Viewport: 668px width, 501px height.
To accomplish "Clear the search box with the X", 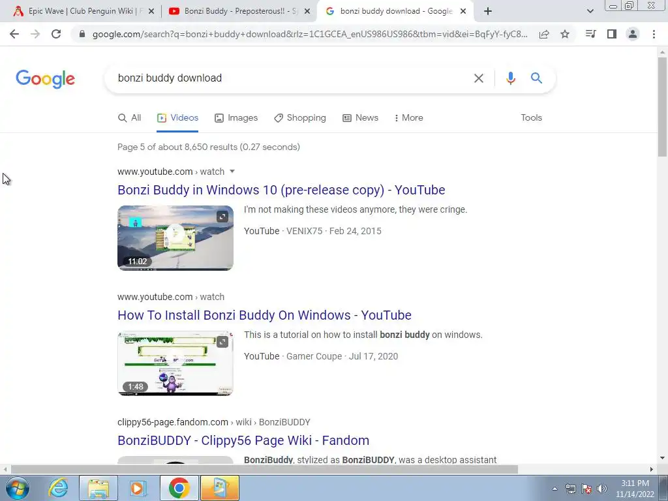I will [479, 78].
